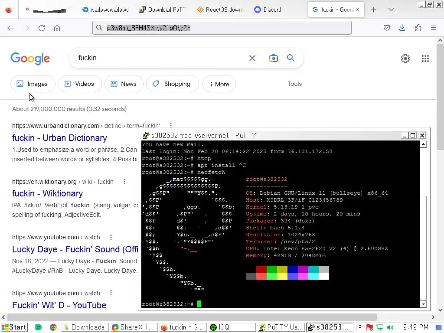
Task: Clear the Google search box with X
Action: [x=252, y=58]
